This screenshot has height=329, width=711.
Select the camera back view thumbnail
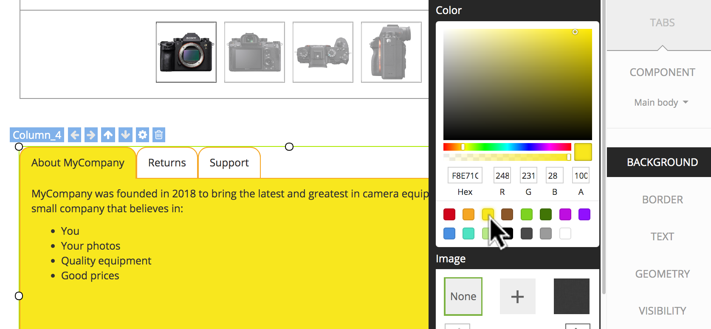254,52
